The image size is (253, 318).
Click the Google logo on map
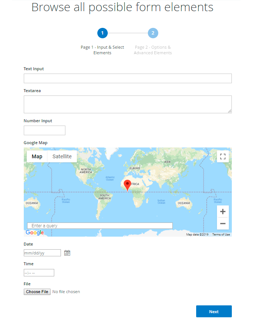click(35, 233)
